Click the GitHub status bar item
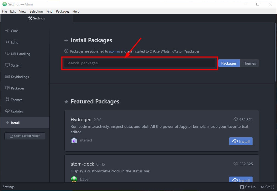 [247, 187]
